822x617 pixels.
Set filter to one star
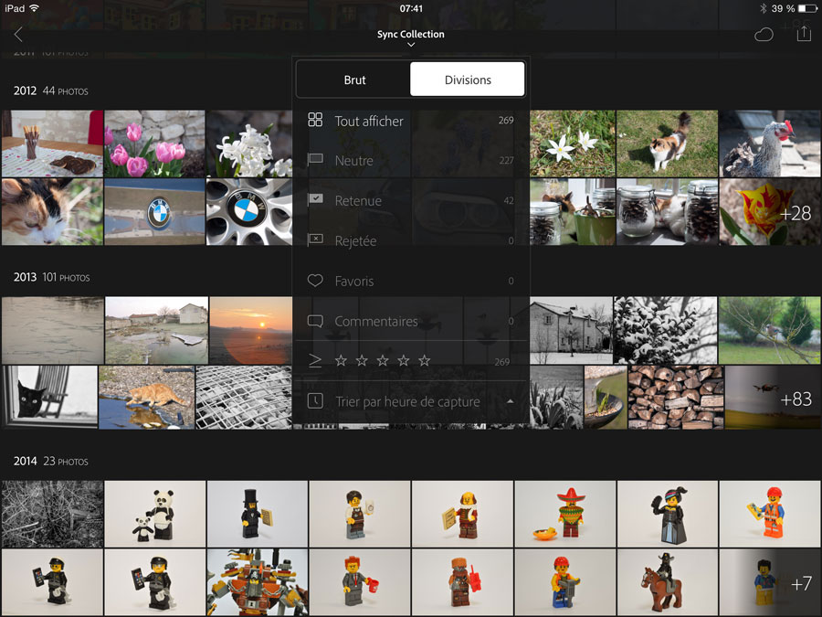[x=341, y=360]
